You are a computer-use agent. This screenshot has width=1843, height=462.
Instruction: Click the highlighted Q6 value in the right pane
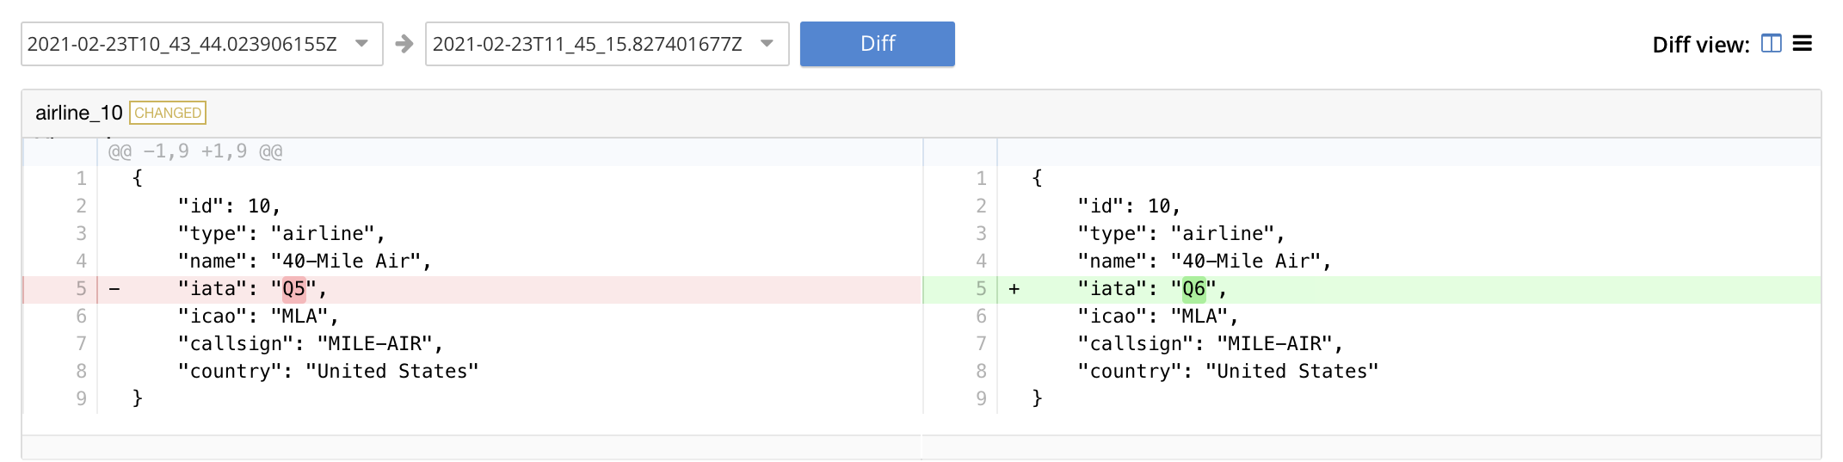1194,289
